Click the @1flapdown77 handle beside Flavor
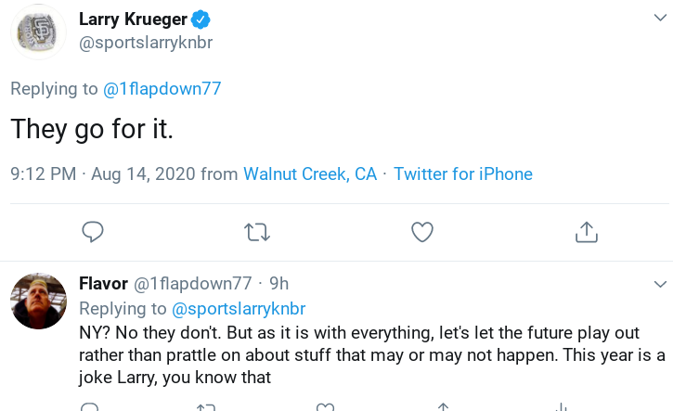The image size is (673, 411). (x=193, y=283)
